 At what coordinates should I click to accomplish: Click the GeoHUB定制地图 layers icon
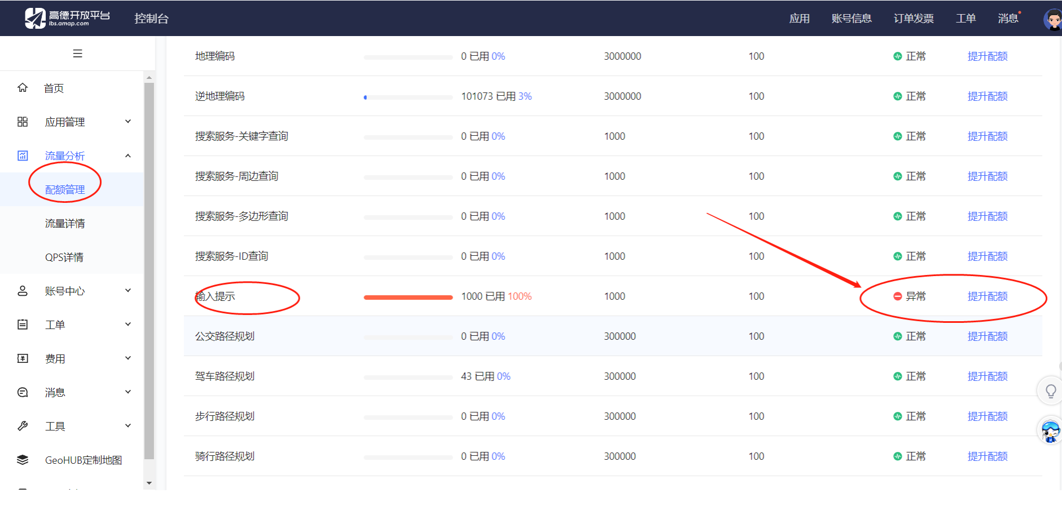click(23, 460)
